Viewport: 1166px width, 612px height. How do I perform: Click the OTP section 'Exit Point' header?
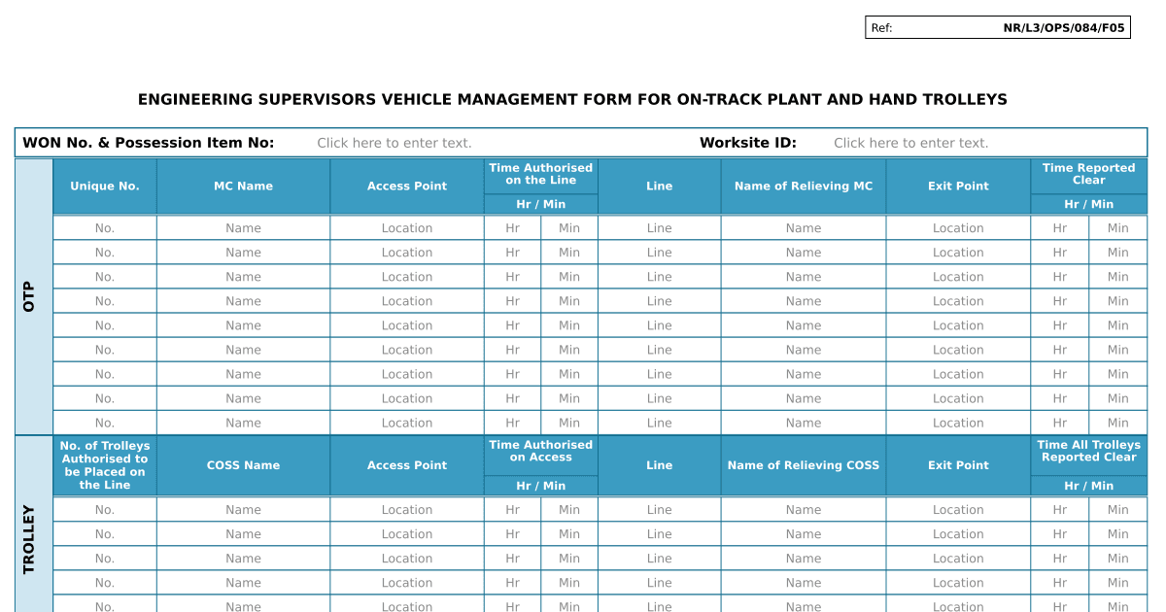pos(958,187)
